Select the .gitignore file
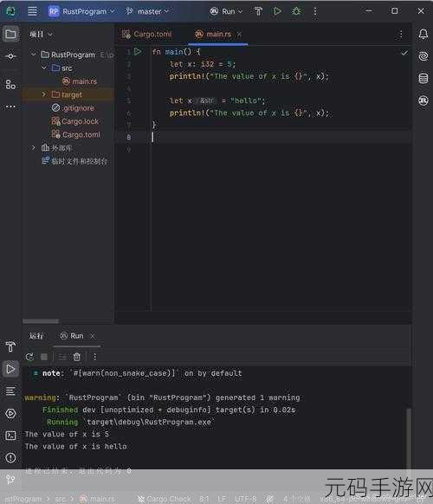 tap(73, 108)
